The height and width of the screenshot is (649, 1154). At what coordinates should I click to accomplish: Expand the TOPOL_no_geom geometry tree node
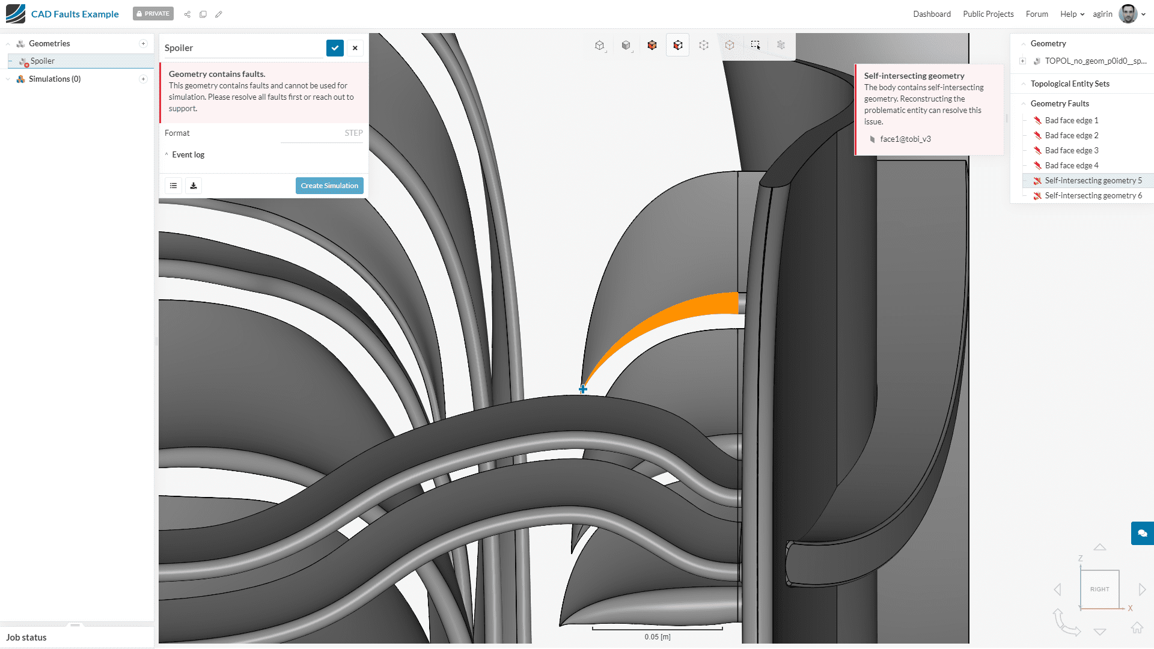1022,61
